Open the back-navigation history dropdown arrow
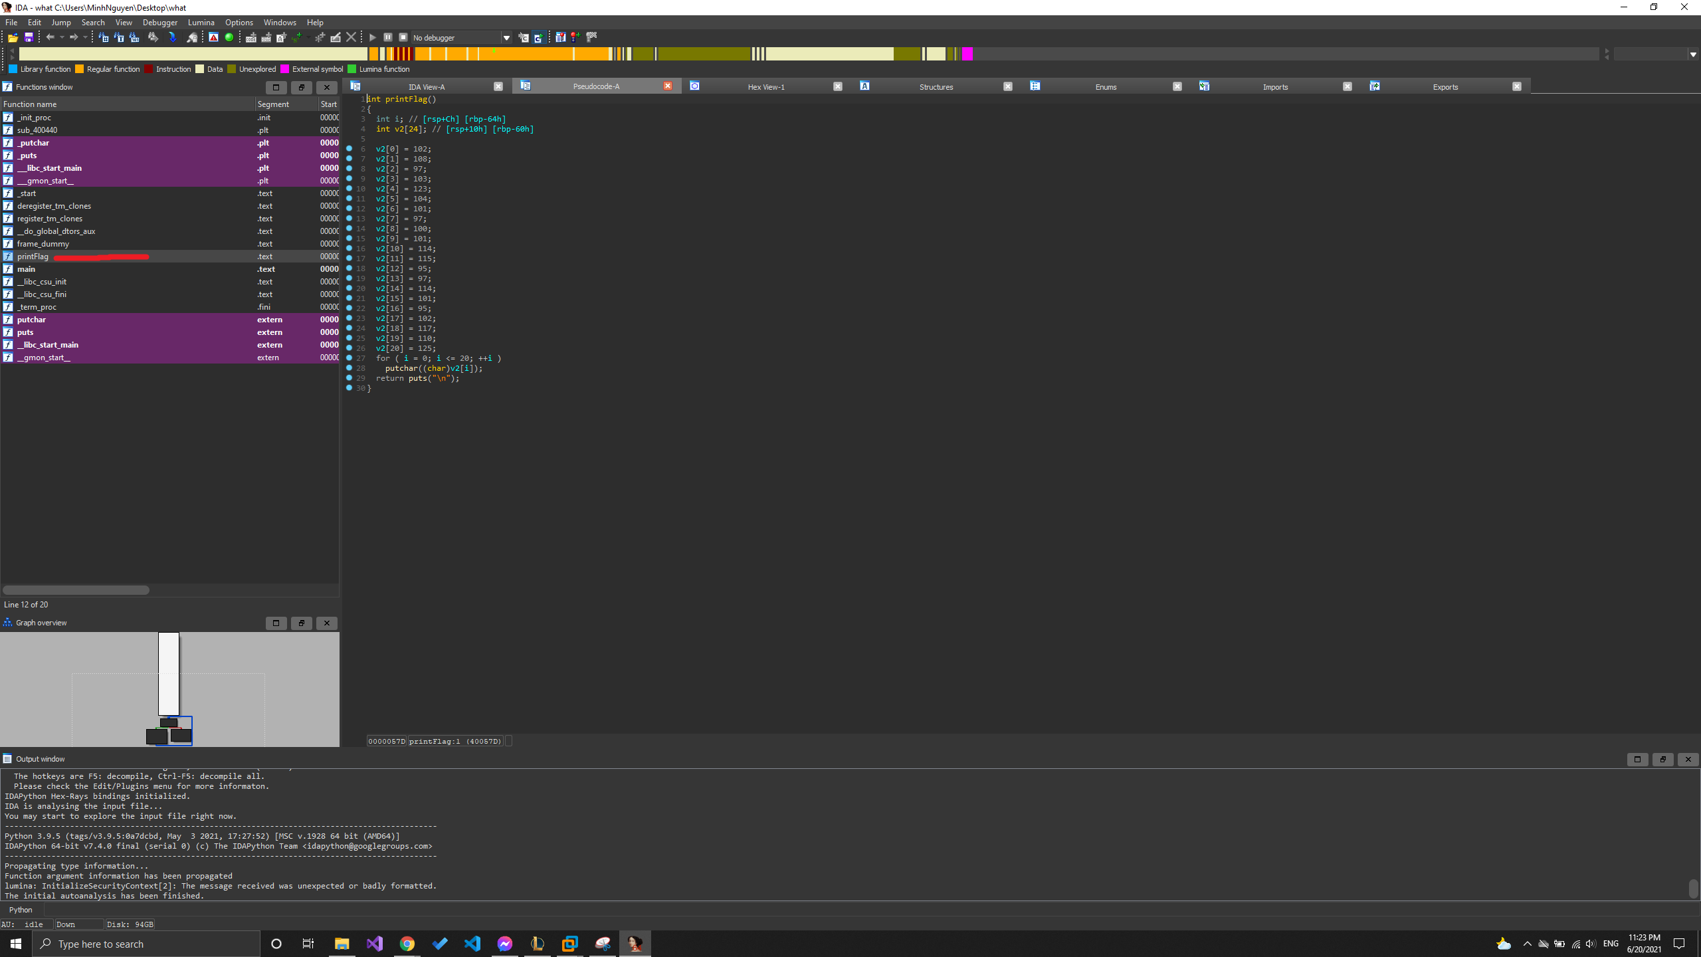This screenshot has width=1701, height=957. coord(62,38)
